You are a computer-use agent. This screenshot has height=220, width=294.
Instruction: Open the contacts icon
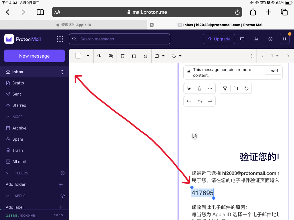pyautogui.click(x=256, y=39)
